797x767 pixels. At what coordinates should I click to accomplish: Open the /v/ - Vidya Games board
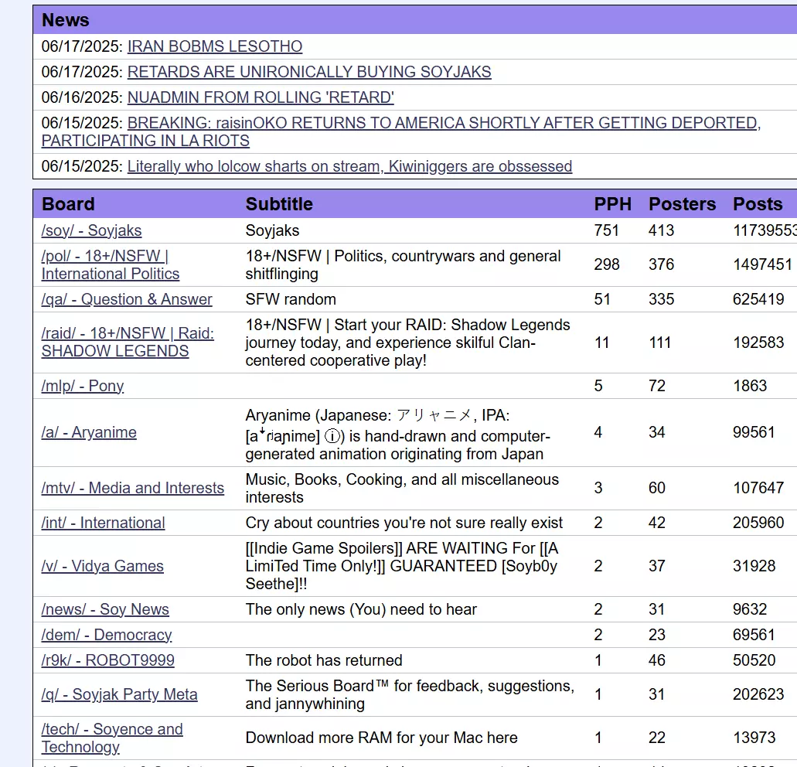point(103,566)
